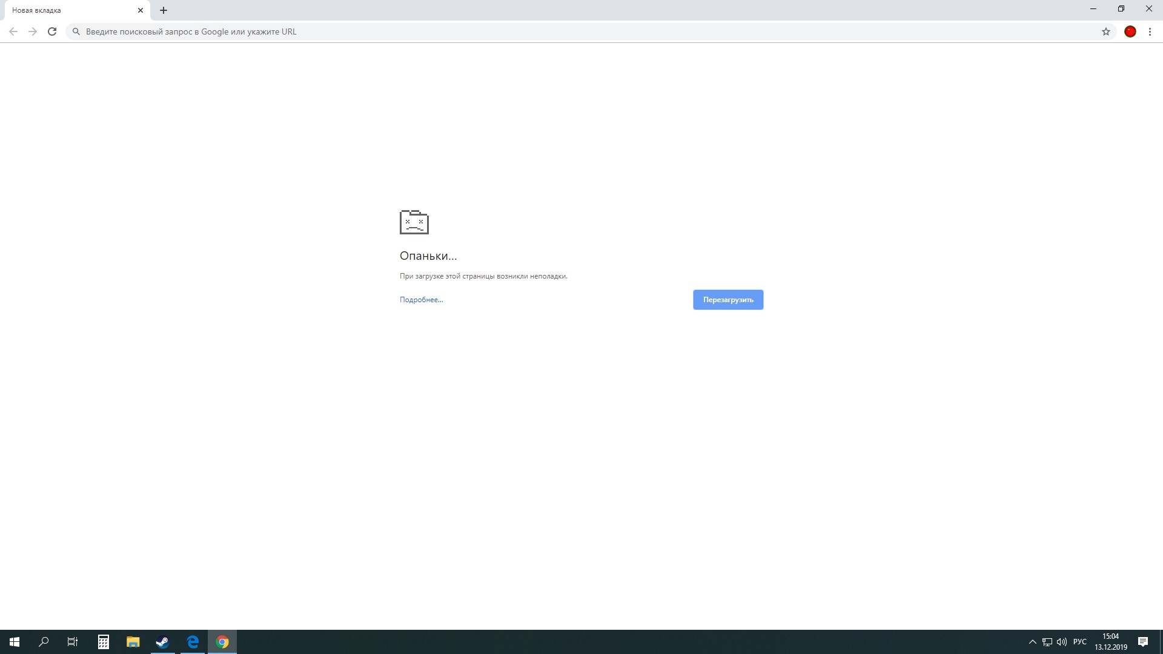Switch to Microsoft Edge on the taskbar
1163x654 pixels.
click(x=193, y=642)
